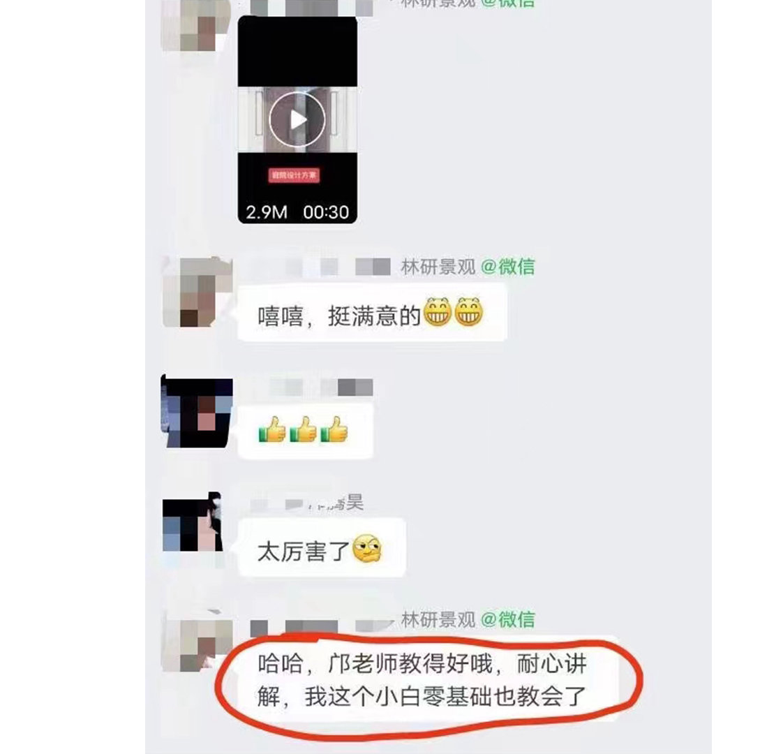This screenshot has height=754, width=767.
Task: Tap the first thumbs-up emoji
Action: tap(272, 429)
